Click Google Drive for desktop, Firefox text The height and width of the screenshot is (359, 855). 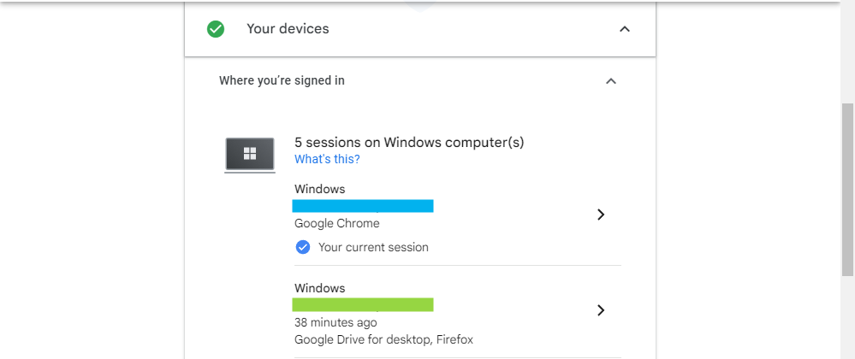(x=383, y=339)
